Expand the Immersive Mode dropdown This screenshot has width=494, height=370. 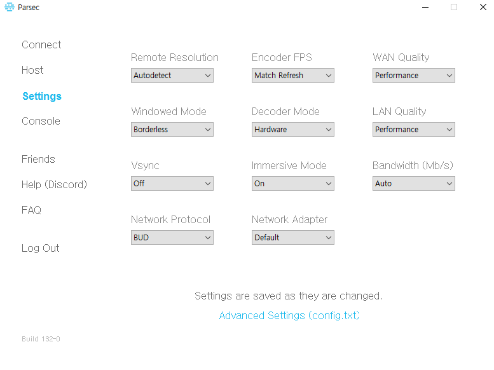[292, 184]
